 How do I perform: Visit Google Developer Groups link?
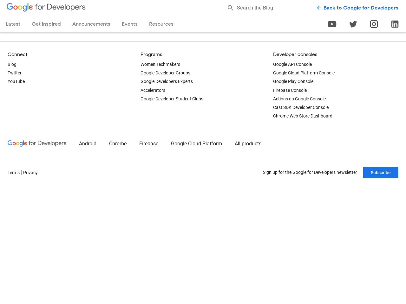pos(165,73)
